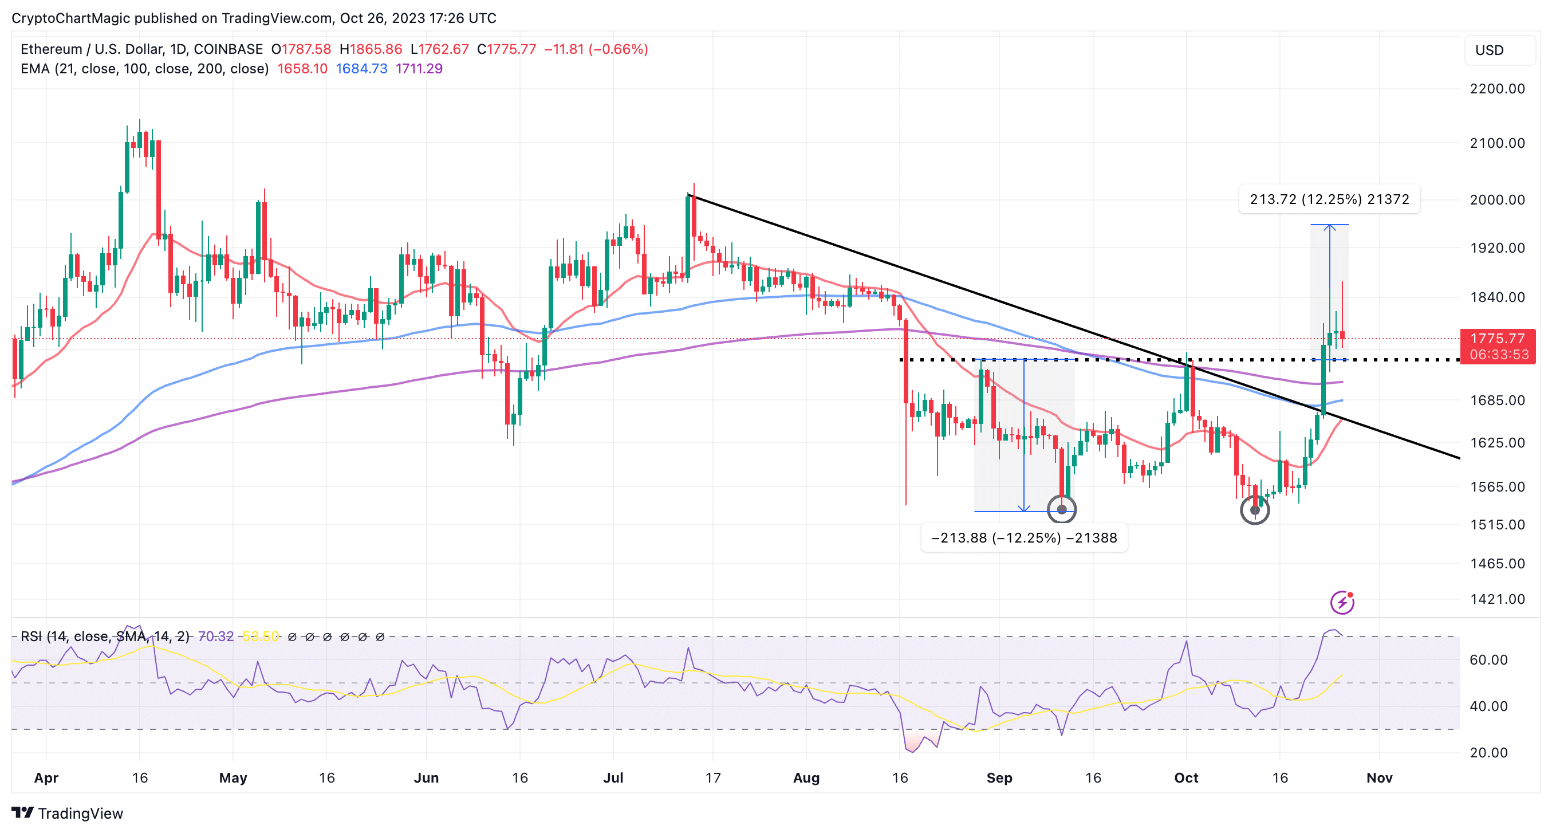Image resolution: width=1552 pixels, height=833 pixels.
Task: Select the −213.88 (−12.25%) measurement label
Action: (x=1024, y=537)
